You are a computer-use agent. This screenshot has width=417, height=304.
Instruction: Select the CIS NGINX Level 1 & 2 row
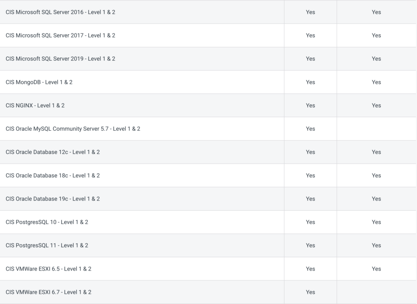click(x=35, y=105)
